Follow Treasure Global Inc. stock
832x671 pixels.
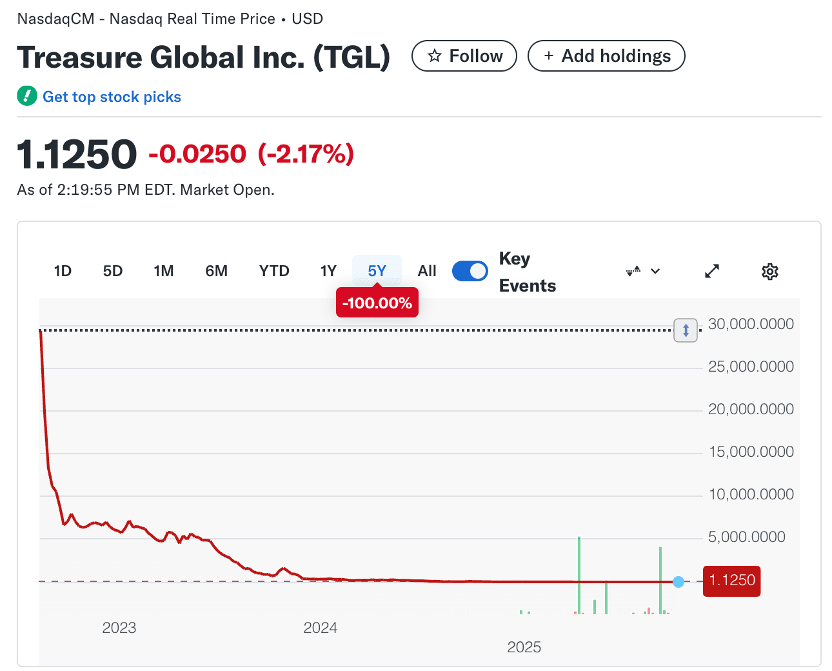pos(464,56)
